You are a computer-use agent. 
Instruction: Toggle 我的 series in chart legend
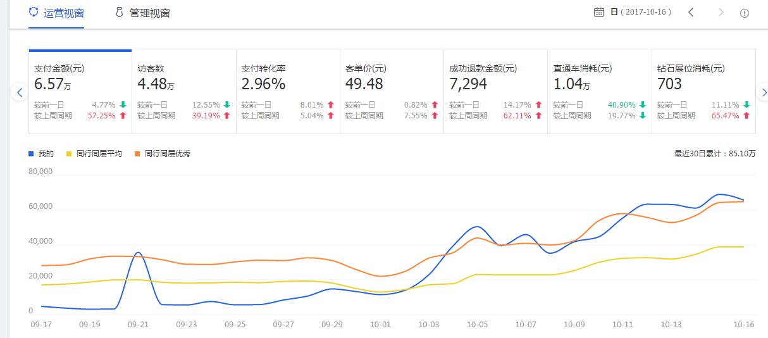pyautogui.click(x=42, y=154)
